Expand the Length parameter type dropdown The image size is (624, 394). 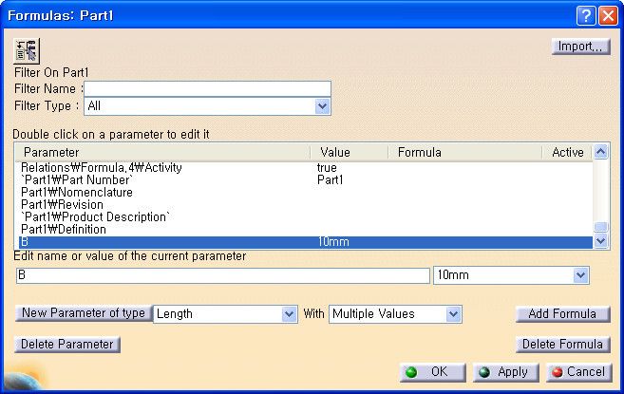[289, 314]
